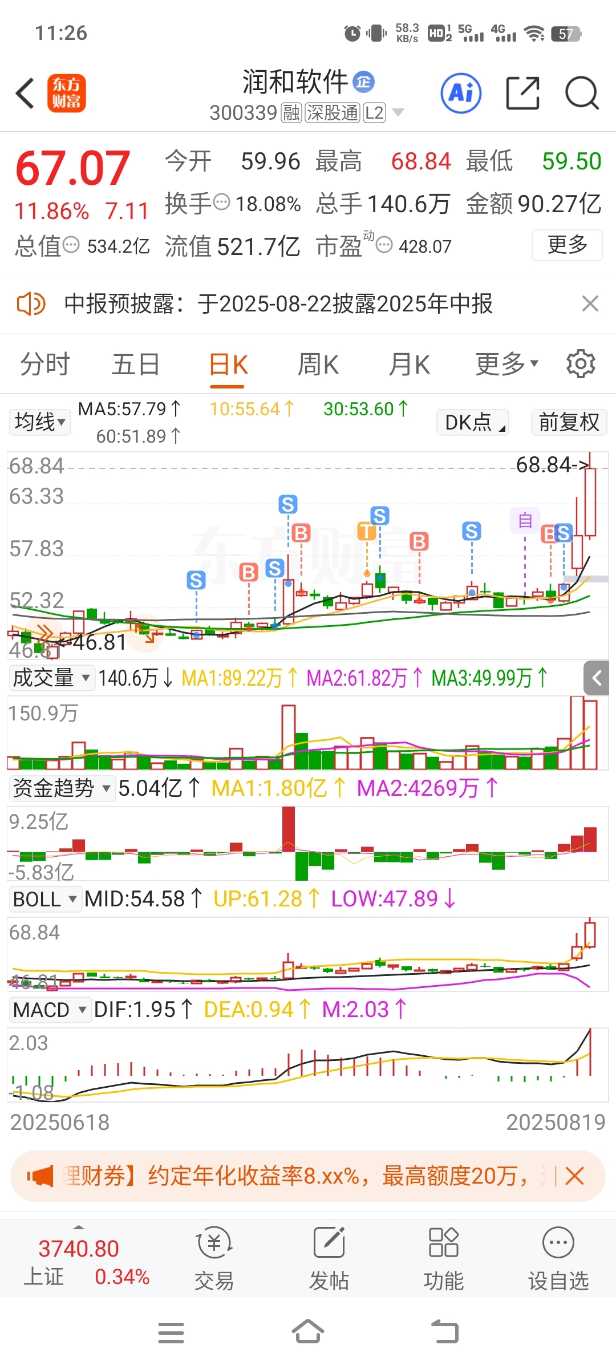Tap the 换手 info circle icon
The height and width of the screenshot is (1369, 616).
(x=221, y=202)
